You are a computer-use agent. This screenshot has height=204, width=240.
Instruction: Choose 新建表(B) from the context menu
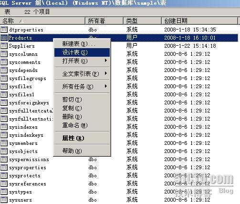click(82, 44)
